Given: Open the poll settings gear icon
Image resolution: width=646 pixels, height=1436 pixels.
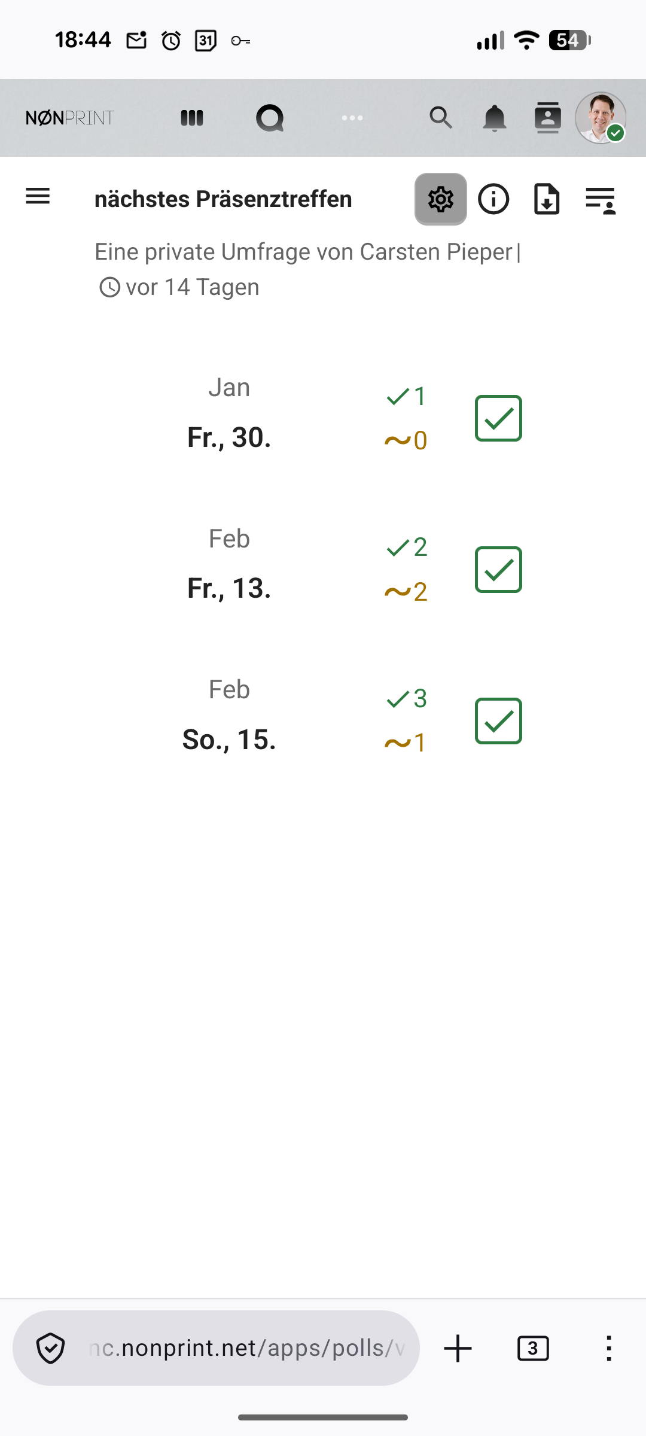Looking at the screenshot, I should click(441, 199).
